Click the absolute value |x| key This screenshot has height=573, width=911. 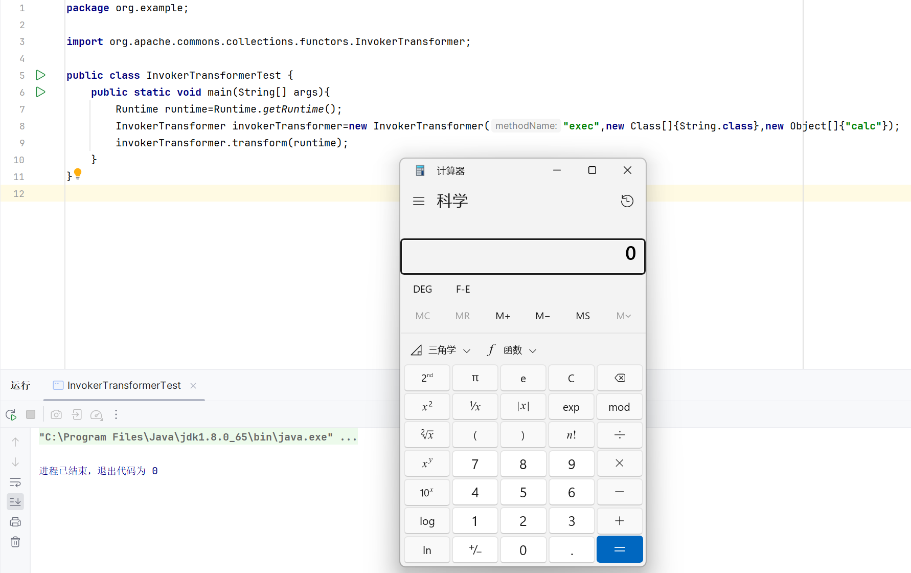coord(523,407)
